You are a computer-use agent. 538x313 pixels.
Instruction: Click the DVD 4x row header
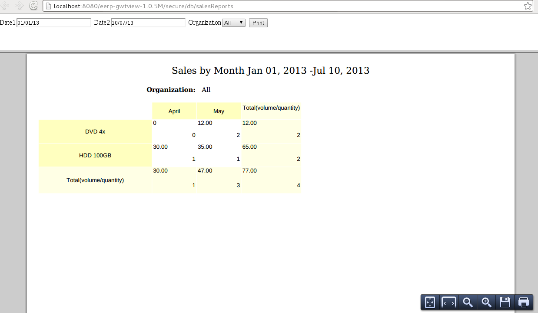click(95, 131)
